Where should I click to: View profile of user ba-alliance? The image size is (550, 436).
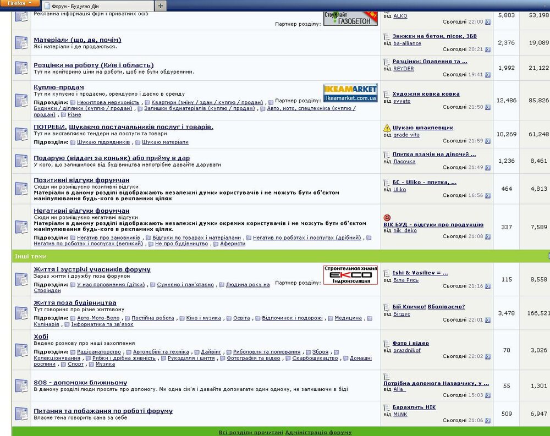[x=407, y=43]
